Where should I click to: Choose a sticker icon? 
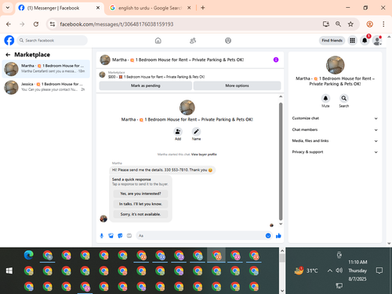(120, 236)
